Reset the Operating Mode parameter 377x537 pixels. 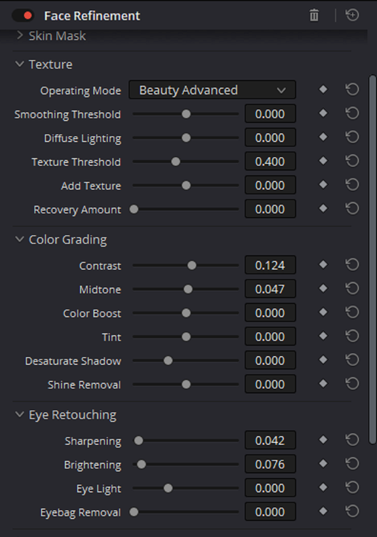[x=352, y=90]
